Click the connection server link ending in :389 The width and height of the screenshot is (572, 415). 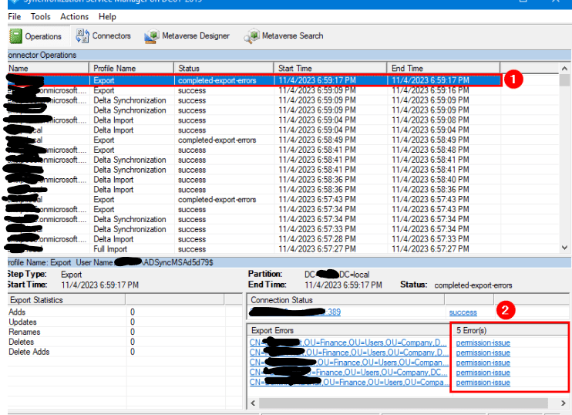(308, 312)
